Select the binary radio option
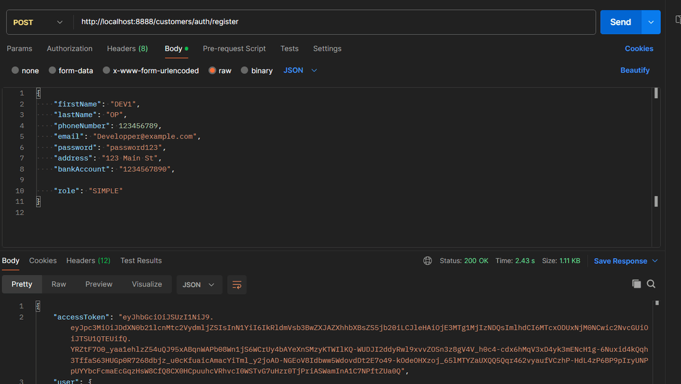Image resolution: width=681 pixels, height=384 pixels. pos(245,71)
